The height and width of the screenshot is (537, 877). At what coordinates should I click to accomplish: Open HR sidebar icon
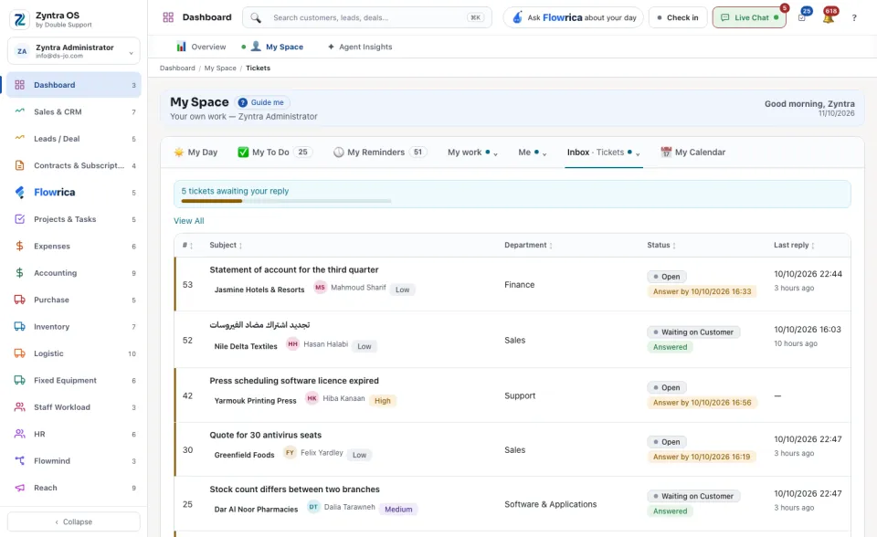(x=19, y=434)
